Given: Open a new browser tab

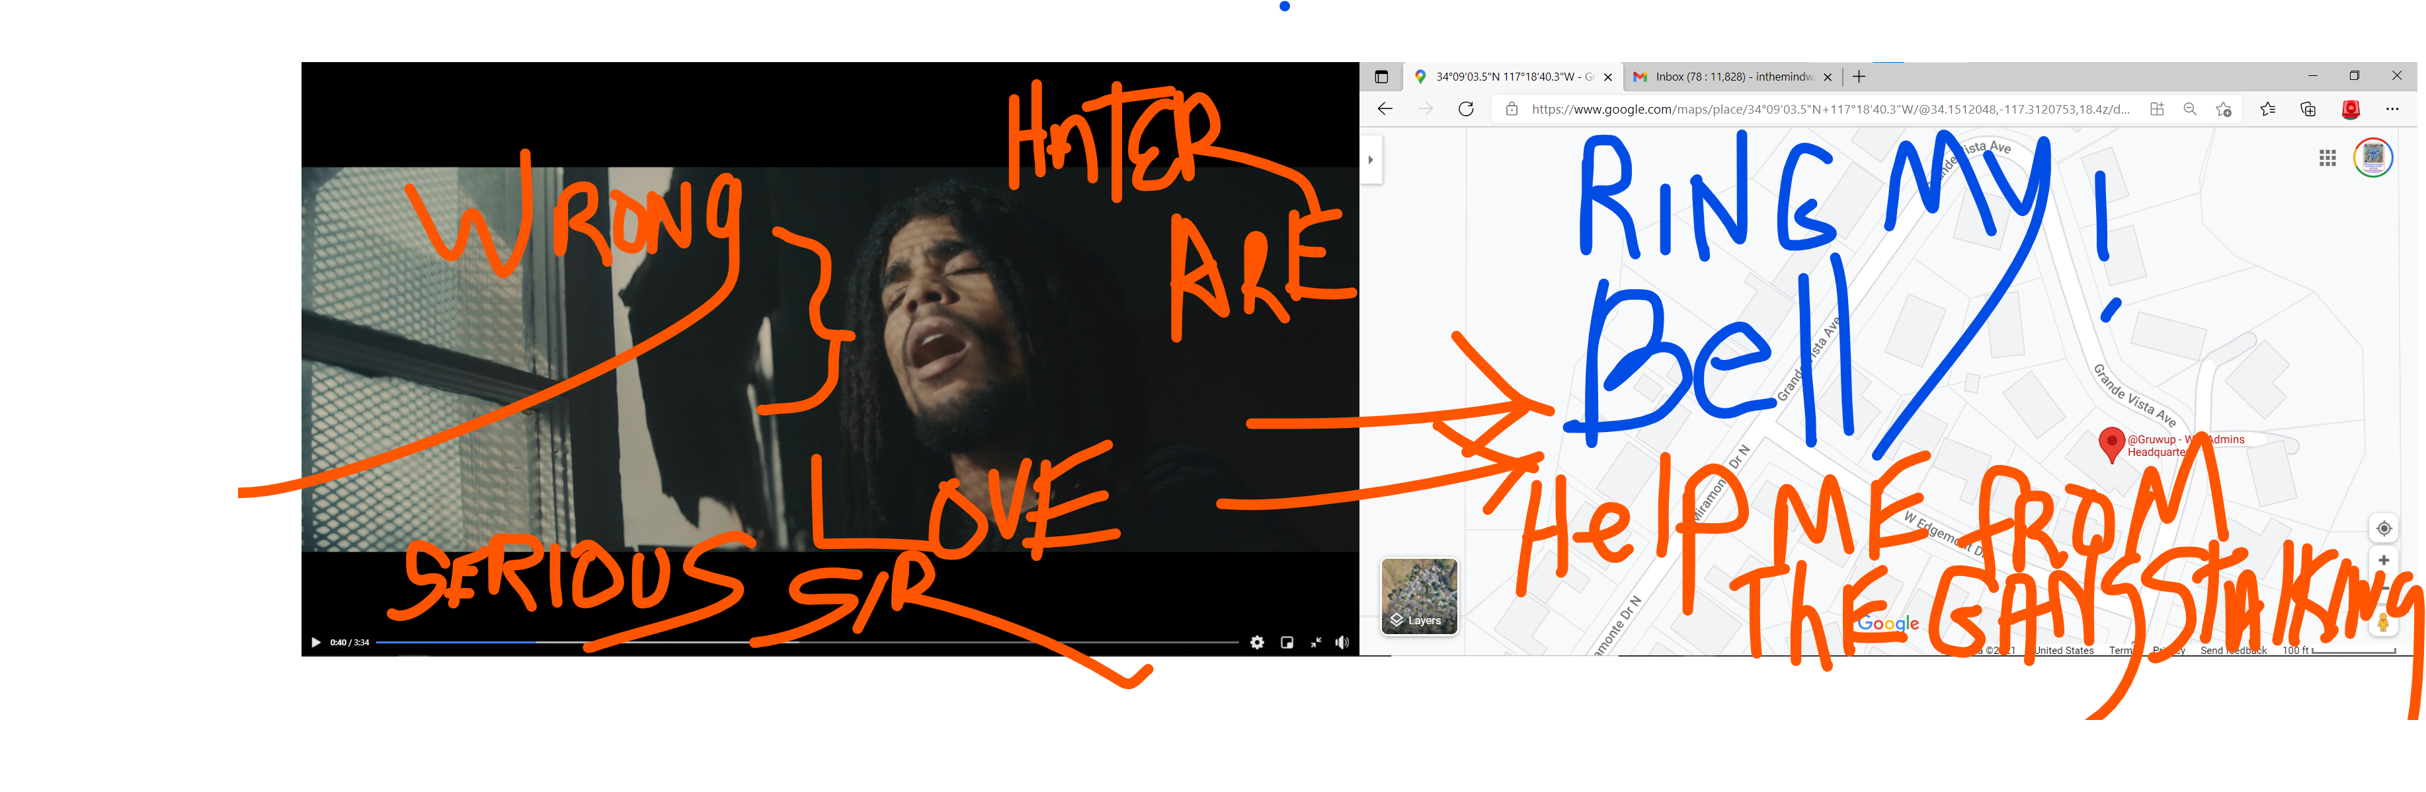Looking at the screenshot, I should pos(1859,77).
